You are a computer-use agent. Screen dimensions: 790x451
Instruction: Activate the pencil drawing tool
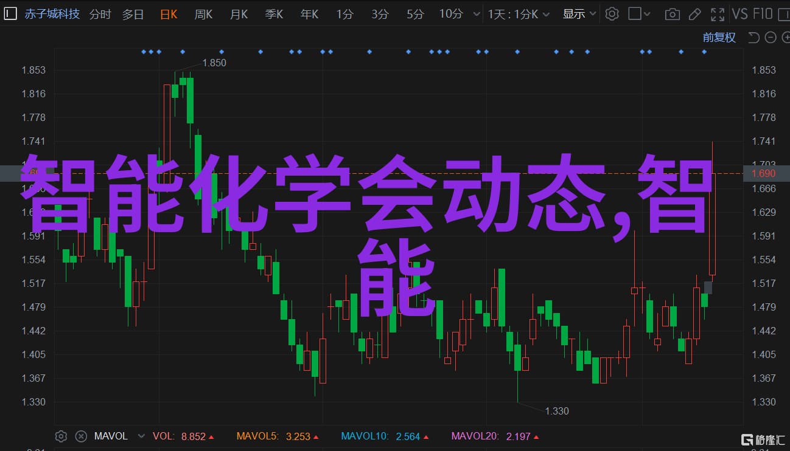pyautogui.click(x=696, y=14)
